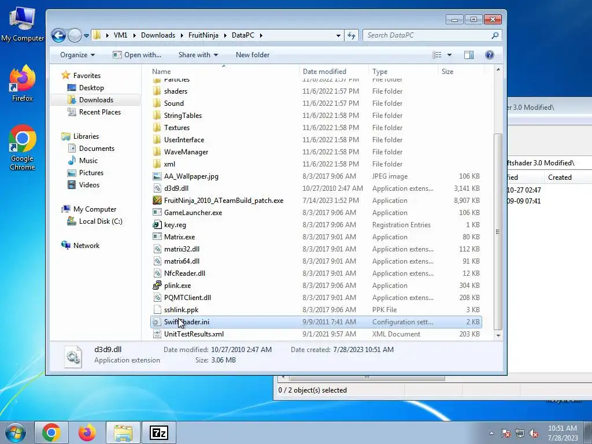Select the StringTables folder icon

(x=157, y=115)
